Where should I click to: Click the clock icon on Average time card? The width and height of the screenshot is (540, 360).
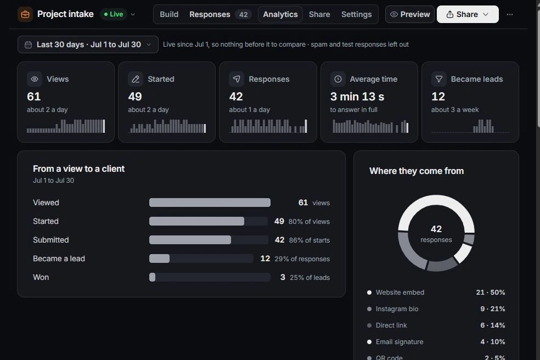tap(338, 79)
